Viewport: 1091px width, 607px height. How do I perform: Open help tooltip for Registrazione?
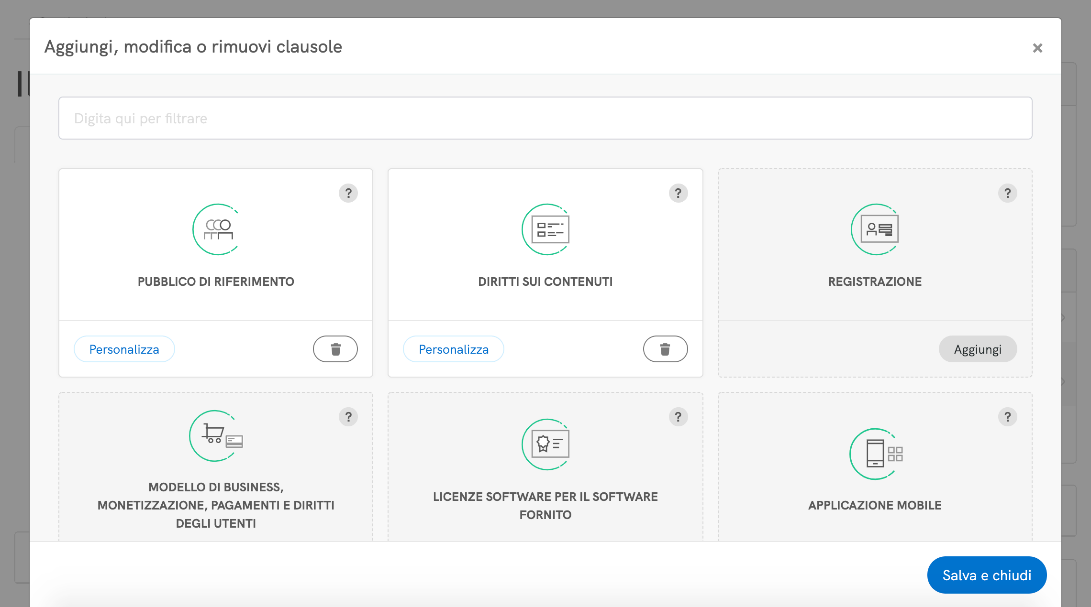[1007, 193]
